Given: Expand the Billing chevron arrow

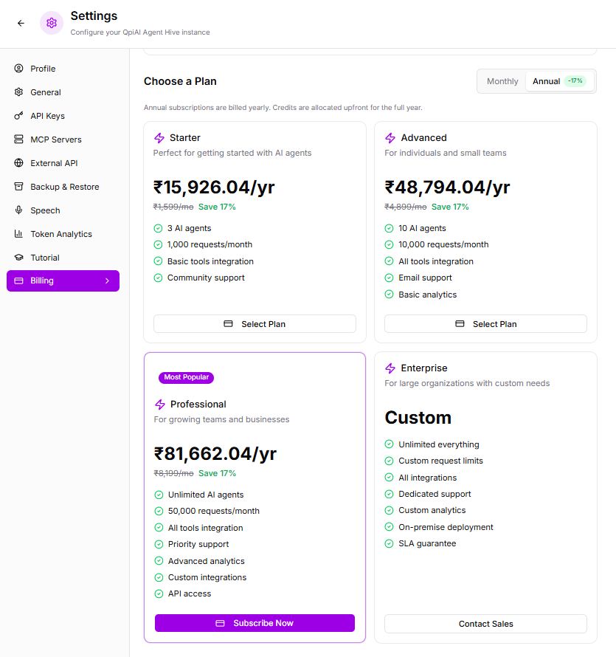Looking at the screenshot, I should point(107,281).
